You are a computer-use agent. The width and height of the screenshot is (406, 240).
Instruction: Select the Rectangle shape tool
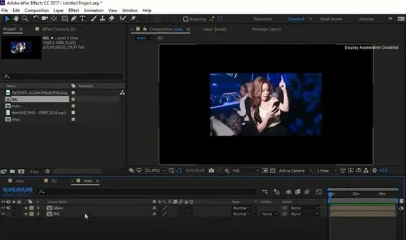(65, 18)
